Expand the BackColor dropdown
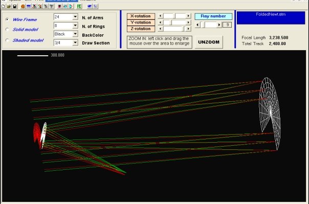This screenshot has height=204, width=309. point(75,34)
